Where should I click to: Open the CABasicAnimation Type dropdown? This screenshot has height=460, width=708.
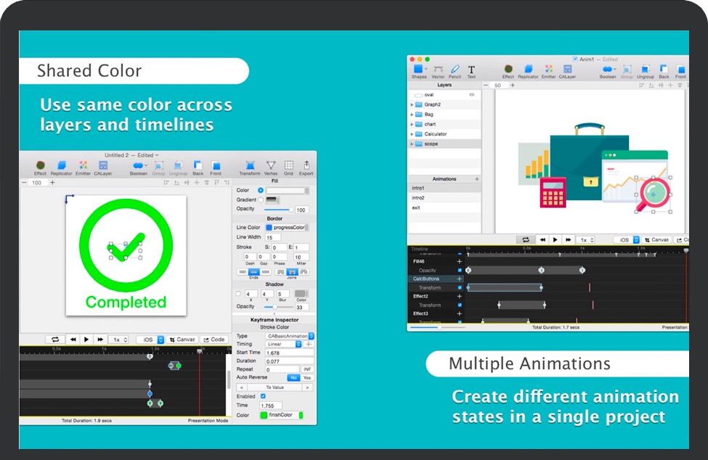point(290,336)
